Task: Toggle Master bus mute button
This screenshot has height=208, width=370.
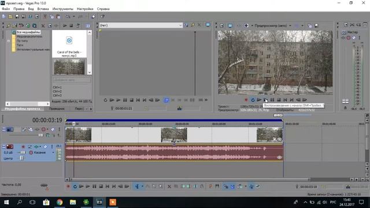Action: click(354, 38)
